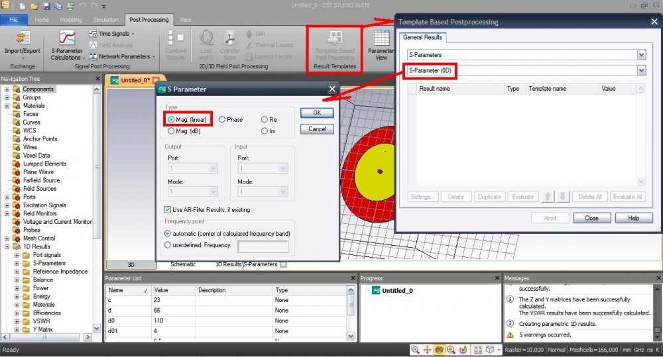This screenshot has width=663, height=357.
Task: Expand the Components tree node
Action: point(7,89)
